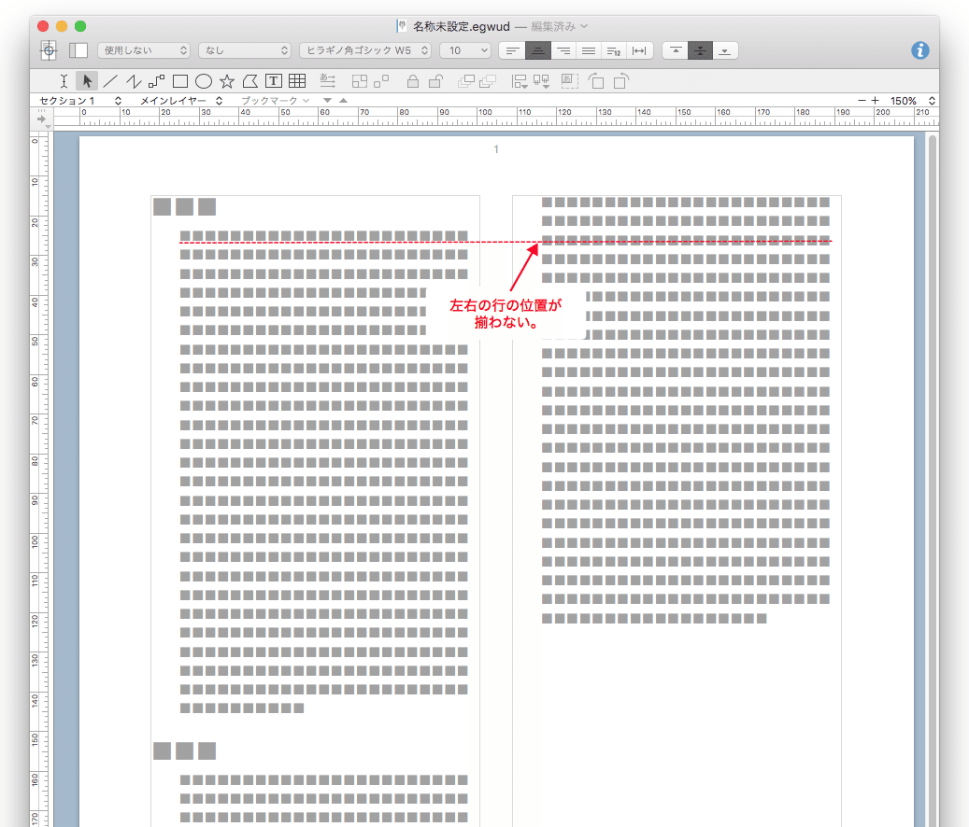Select the straight line drawing tool
Viewport: 969px width, 827px height.
[x=110, y=81]
